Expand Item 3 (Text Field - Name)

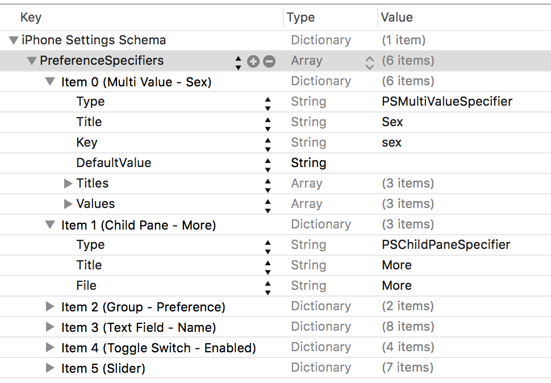[x=50, y=327]
